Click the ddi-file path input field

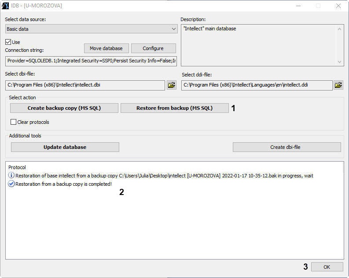(257, 85)
